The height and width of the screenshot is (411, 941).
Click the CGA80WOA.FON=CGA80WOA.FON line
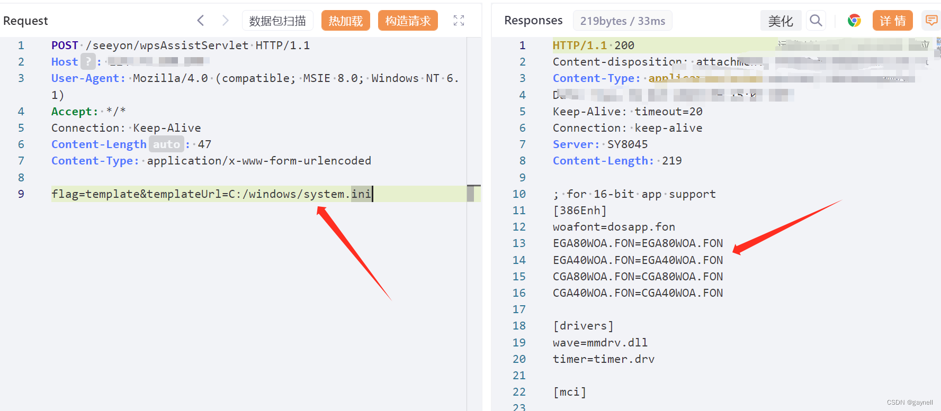(x=638, y=277)
